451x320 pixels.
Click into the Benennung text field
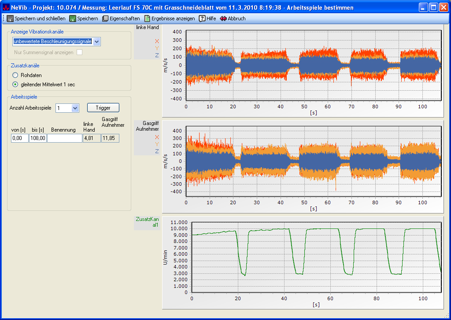pyautogui.click(x=64, y=138)
